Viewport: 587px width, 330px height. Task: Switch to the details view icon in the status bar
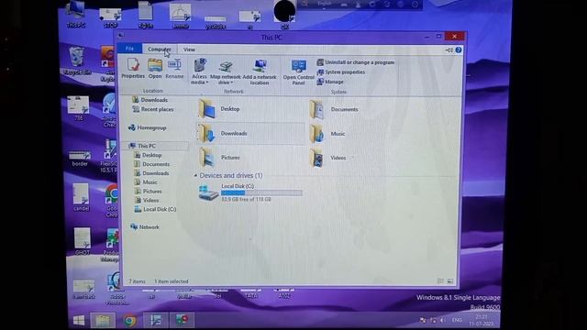(x=440, y=280)
